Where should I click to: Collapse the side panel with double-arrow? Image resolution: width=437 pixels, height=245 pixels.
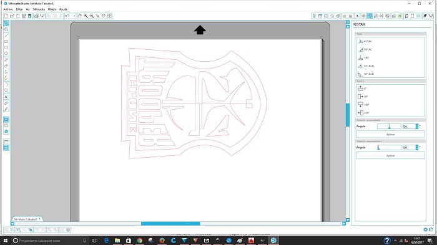[348, 22]
